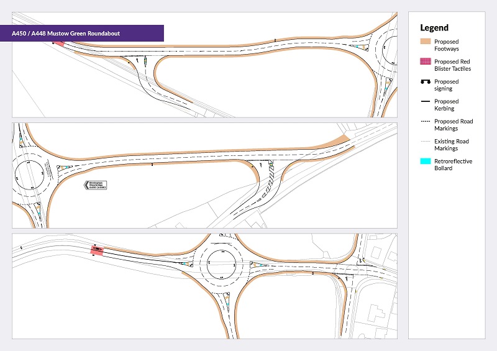Click the Proposed Road Markings dashed symbol
The width and height of the screenshot is (497, 351).
426,121
